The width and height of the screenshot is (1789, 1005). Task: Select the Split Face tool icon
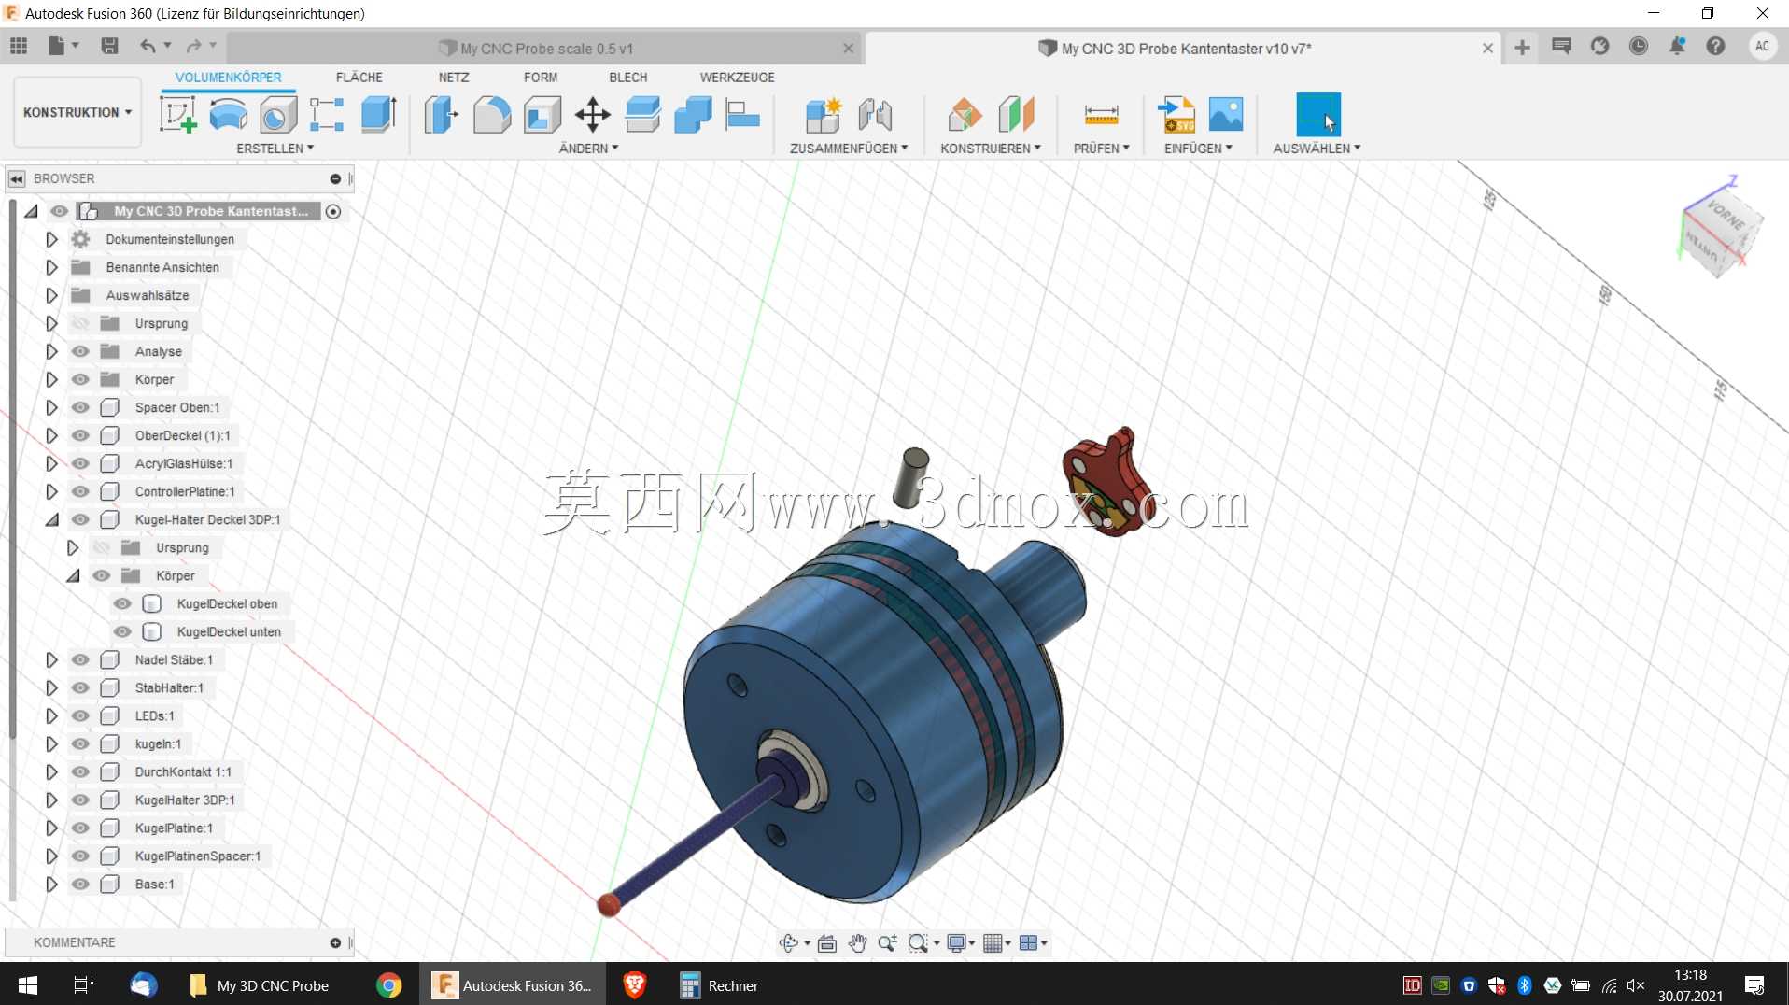pos(643,115)
